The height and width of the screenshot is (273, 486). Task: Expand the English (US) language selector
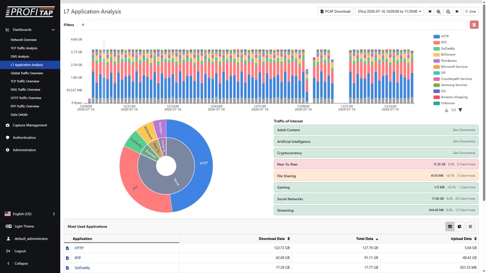(30, 214)
